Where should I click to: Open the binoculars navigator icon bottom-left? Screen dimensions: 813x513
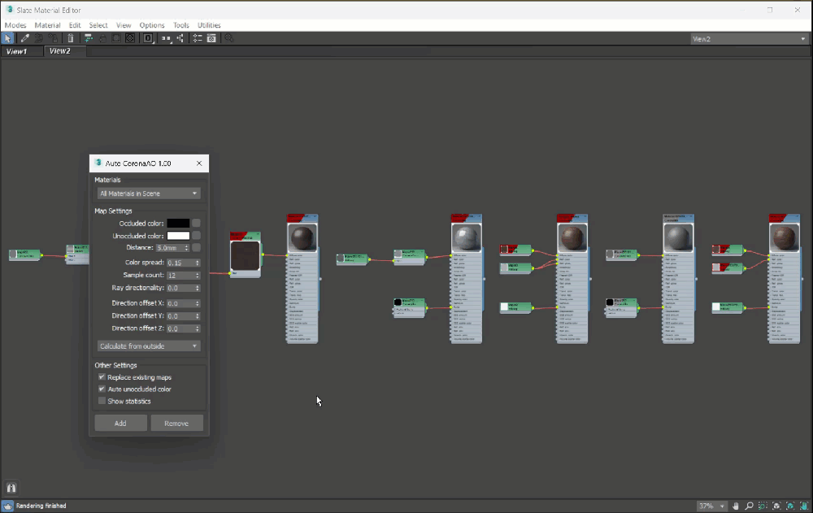(11, 488)
